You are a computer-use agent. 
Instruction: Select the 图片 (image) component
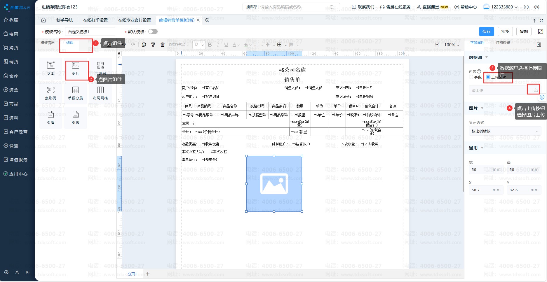pos(75,69)
